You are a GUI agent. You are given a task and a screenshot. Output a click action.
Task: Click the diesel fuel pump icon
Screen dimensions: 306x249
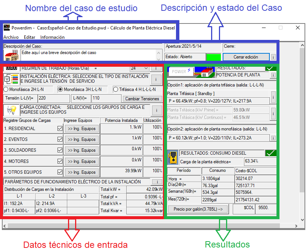tap(173, 157)
